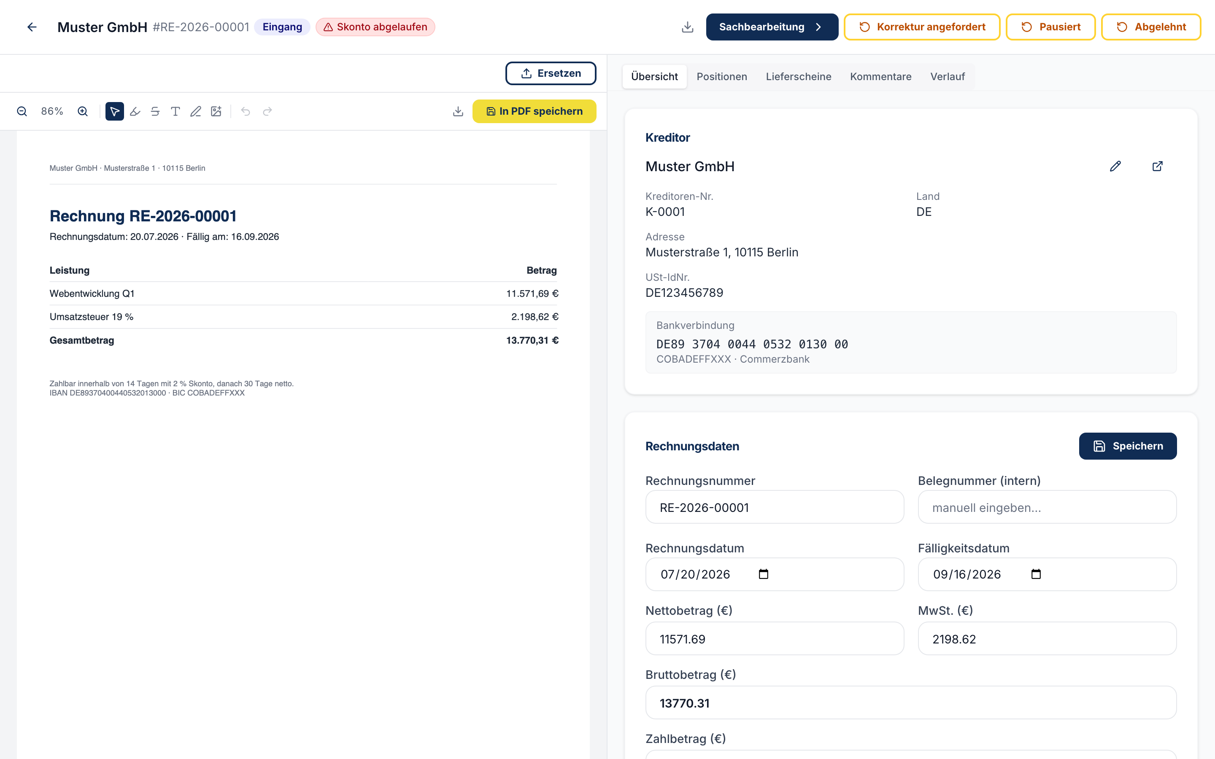Open the Kommentare tab
1215x759 pixels.
[x=880, y=76]
